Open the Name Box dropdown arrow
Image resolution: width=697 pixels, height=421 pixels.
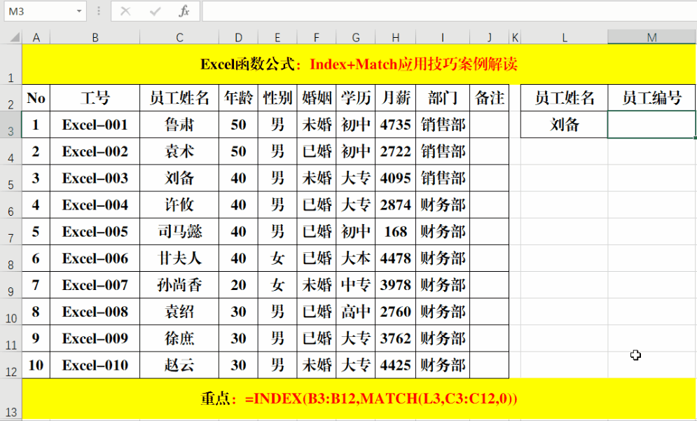(x=79, y=11)
